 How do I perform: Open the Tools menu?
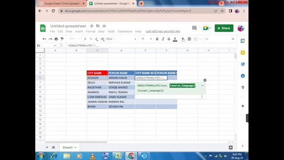111,32
